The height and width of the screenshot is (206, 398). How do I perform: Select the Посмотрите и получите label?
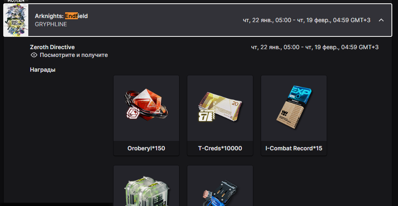[x=74, y=55]
